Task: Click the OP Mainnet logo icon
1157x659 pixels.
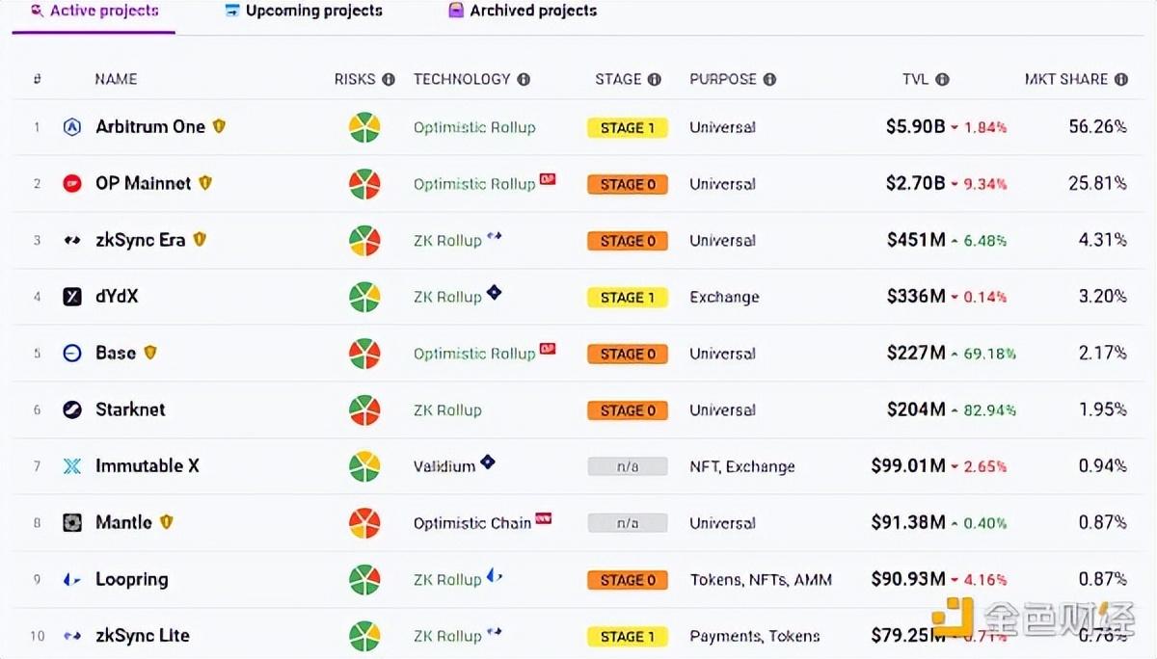Action: click(72, 183)
